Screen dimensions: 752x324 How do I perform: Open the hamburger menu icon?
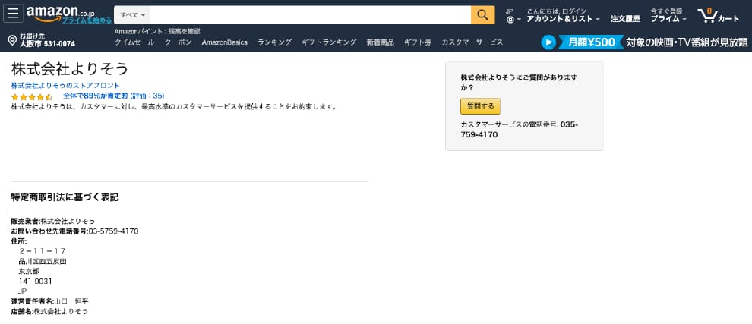coord(13,14)
